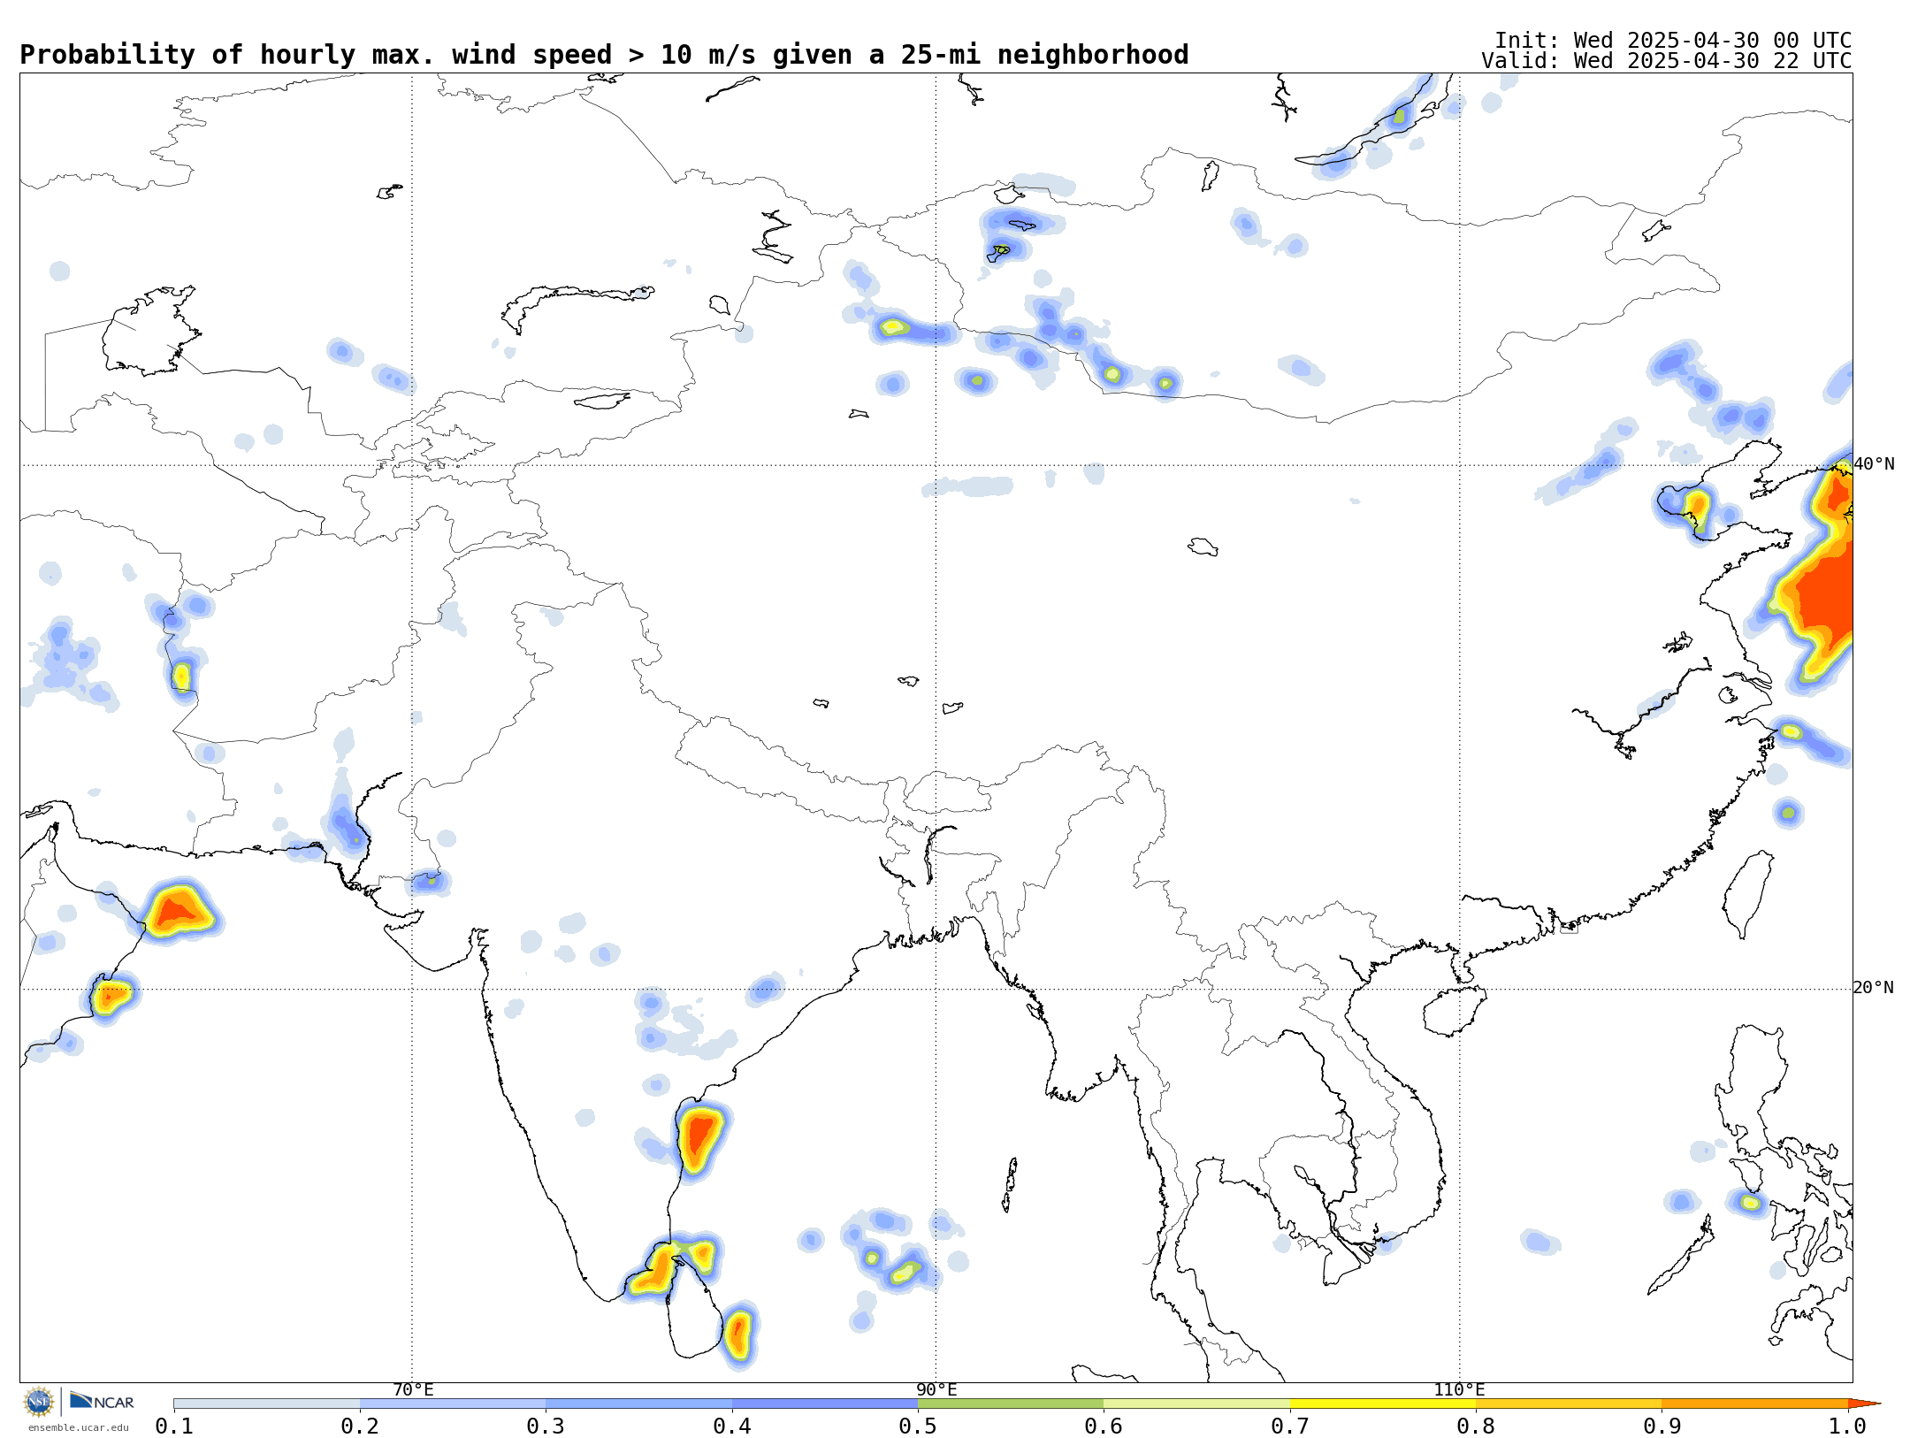
Task: Click the Valid time label
Action: tap(1667, 61)
